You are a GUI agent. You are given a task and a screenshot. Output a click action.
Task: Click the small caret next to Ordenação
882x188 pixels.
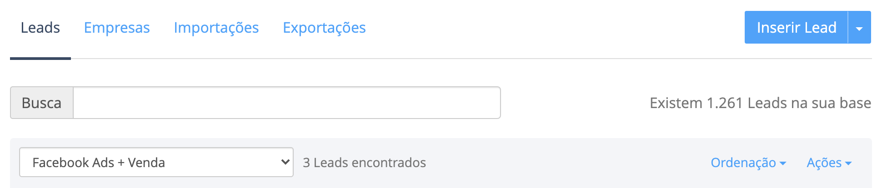coord(782,163)
